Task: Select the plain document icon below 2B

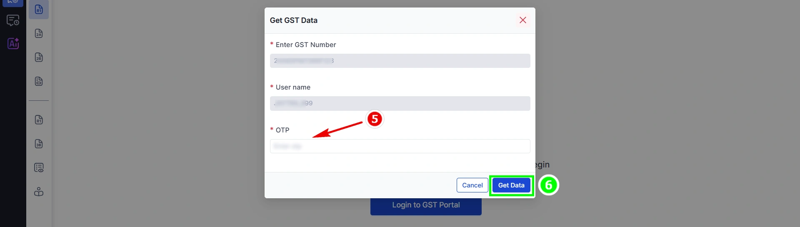Action: coord(39,81)
